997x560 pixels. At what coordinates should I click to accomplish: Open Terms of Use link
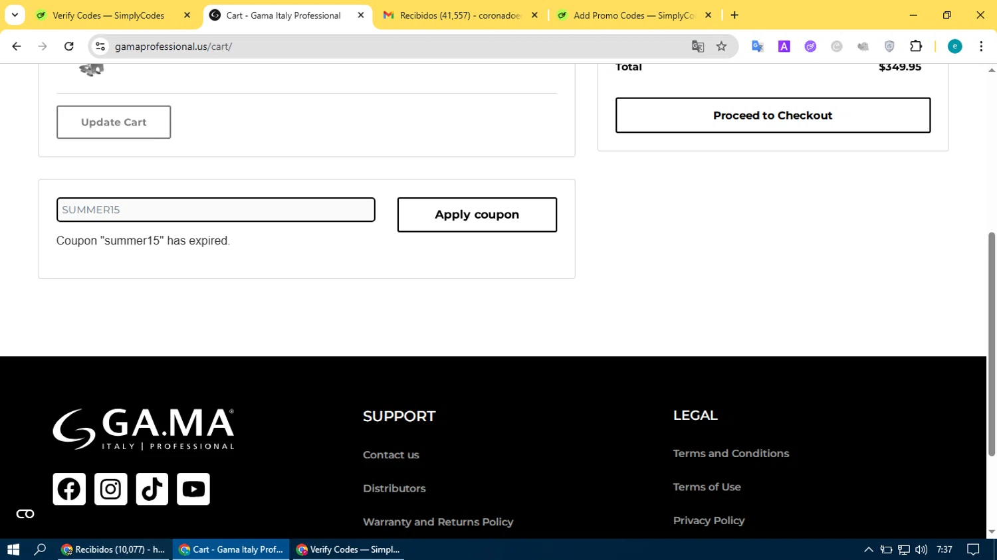(707, 487)
